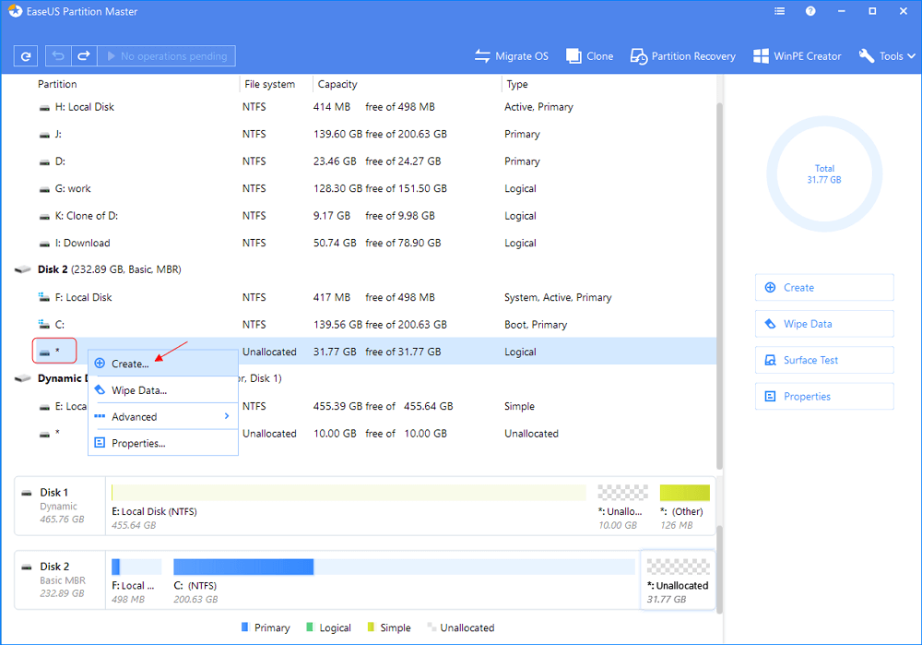This screenshot has height=645, width=922.
Task: Select the Disk 2 header row
Action: [359, 269]
